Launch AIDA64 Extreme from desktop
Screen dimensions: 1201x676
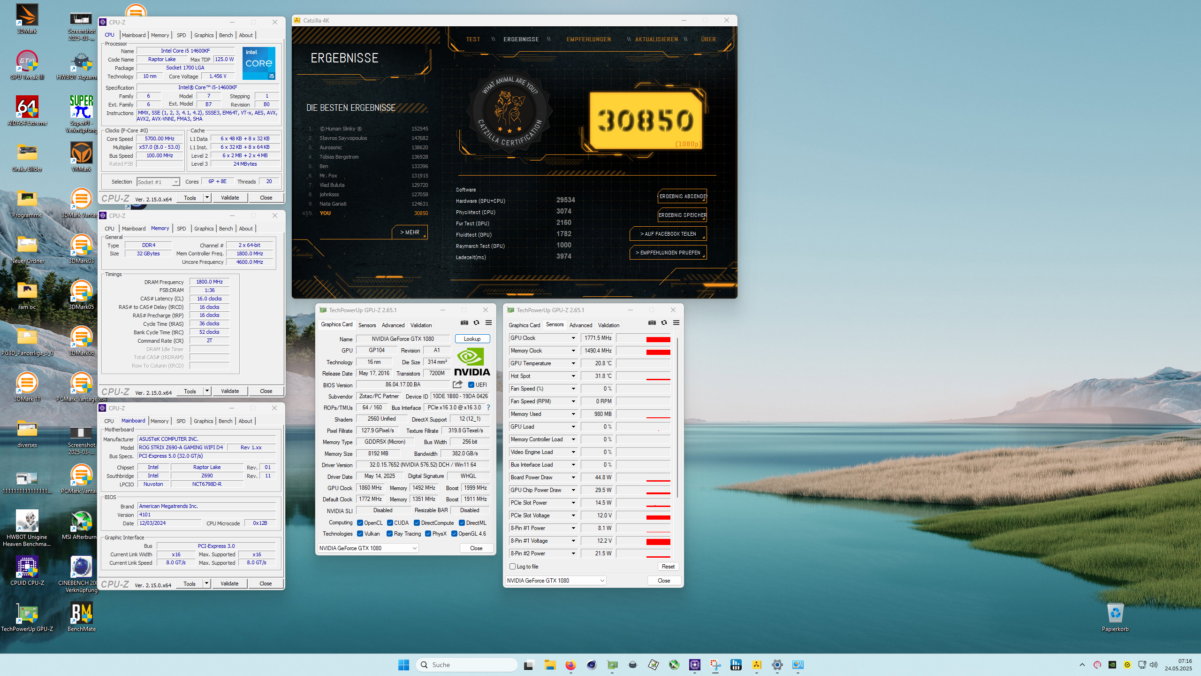coord(27,111)
